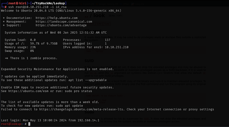
Task: Click the root@lookup prompt text
Action: [x=11, y=124]
